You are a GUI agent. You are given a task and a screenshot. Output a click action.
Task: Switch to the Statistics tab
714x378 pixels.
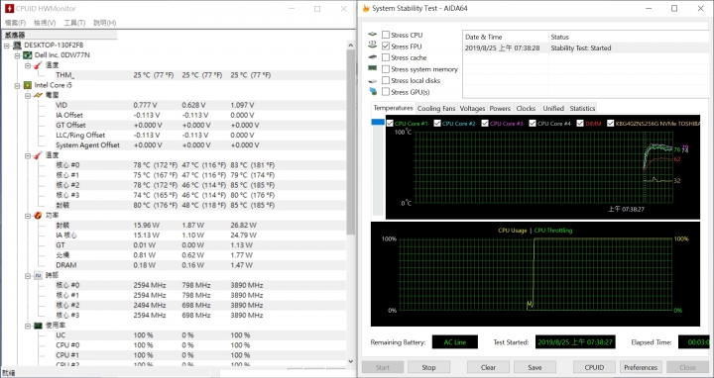tap(582, 108)
